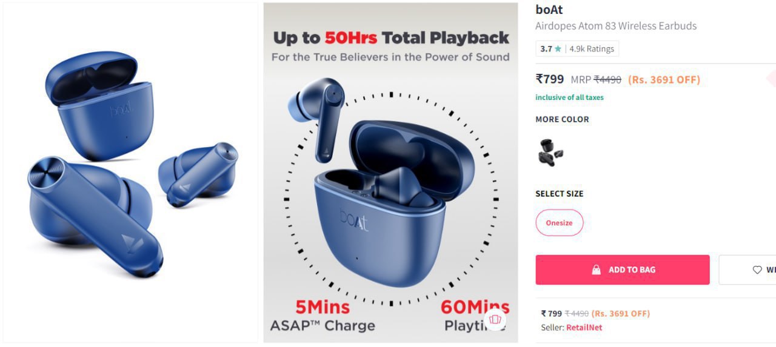This screenshot has width=776, height=347.
Task: Choose the black color variant
Action: (550, 152)
